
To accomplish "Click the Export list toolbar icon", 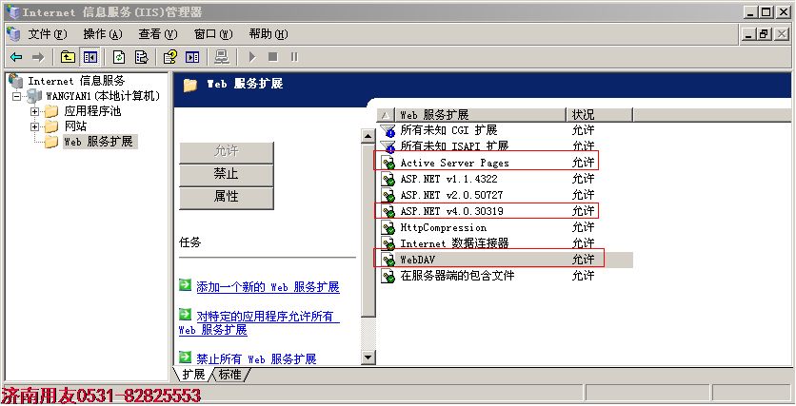I will click(142, 57).
